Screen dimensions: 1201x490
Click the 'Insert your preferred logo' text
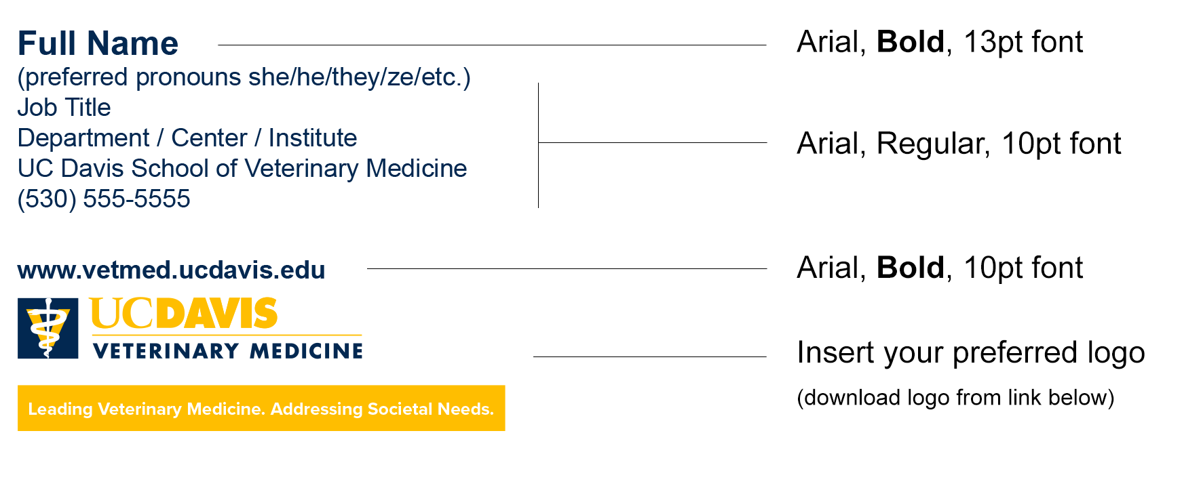pos(970,352)
